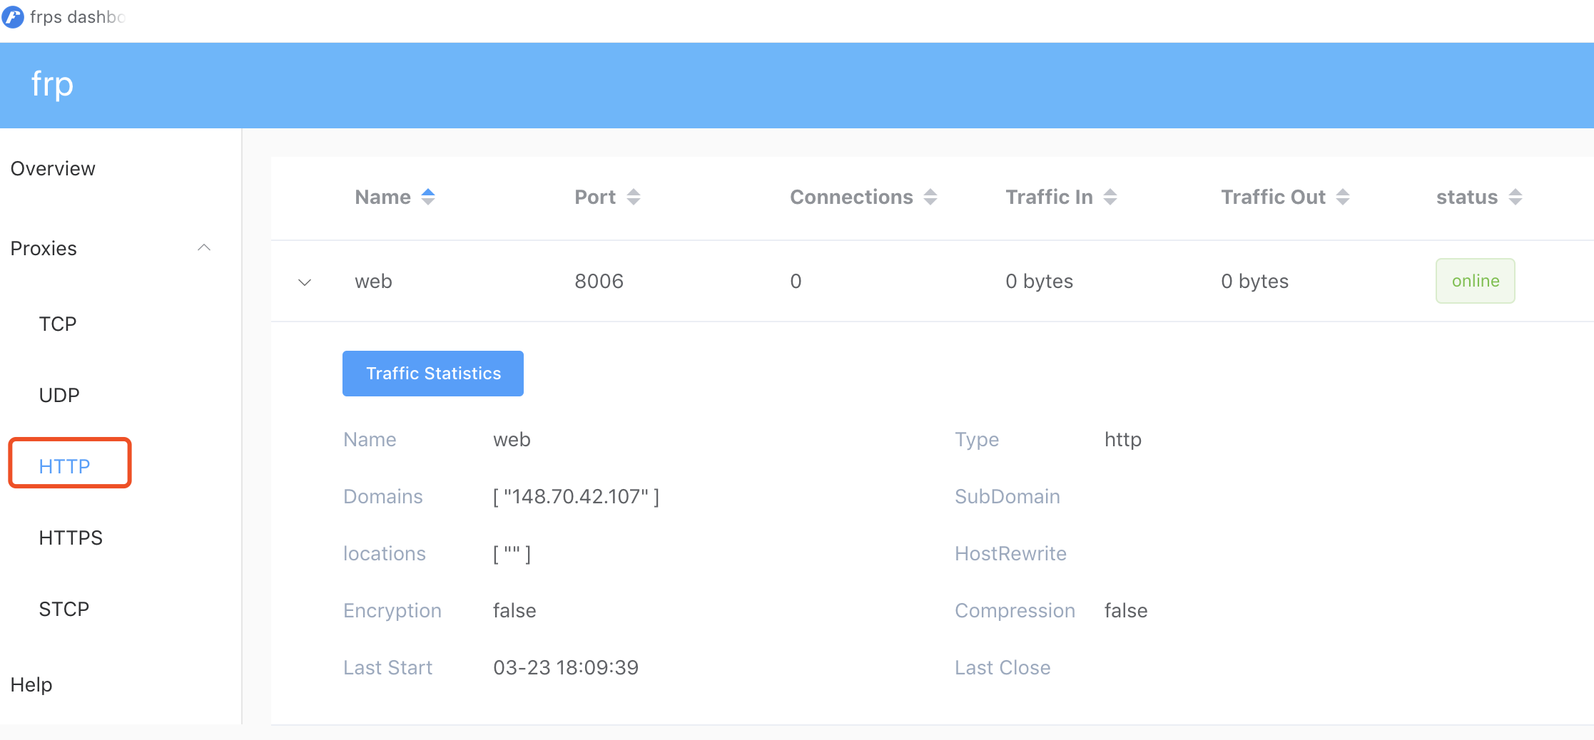Open the Overview page
Screen dimensions: 1594x740
(53, 168)
